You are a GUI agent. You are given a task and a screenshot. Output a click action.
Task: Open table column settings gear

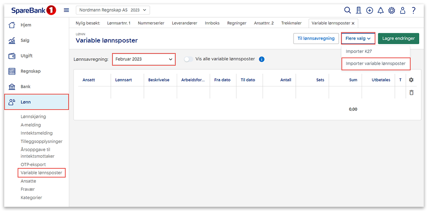click(x=411, y=80)
